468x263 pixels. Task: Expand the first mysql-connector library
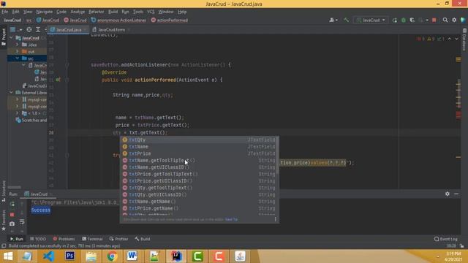[17, 99]
